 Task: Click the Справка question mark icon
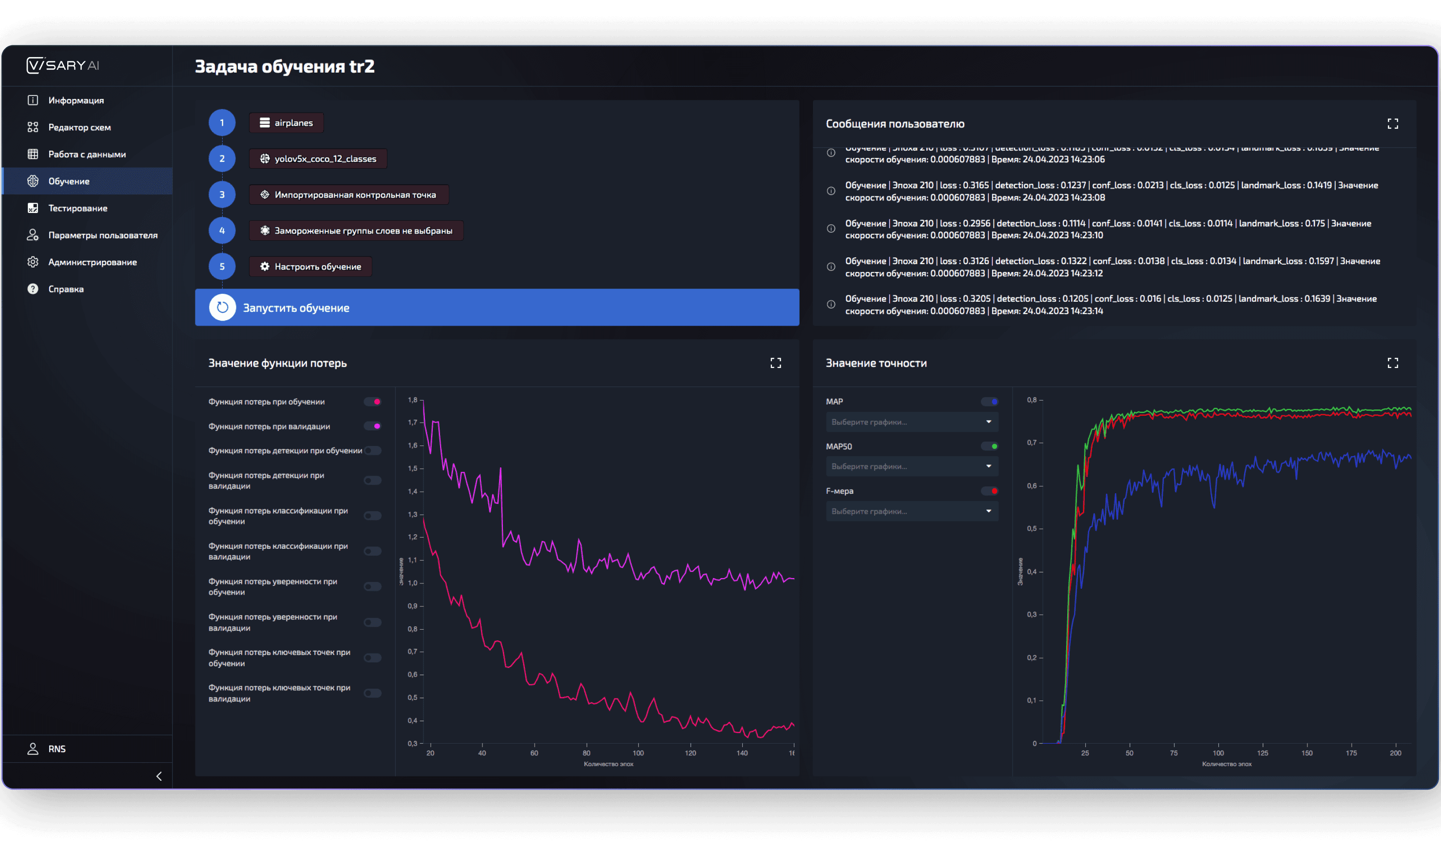click(x=33, y=289)
